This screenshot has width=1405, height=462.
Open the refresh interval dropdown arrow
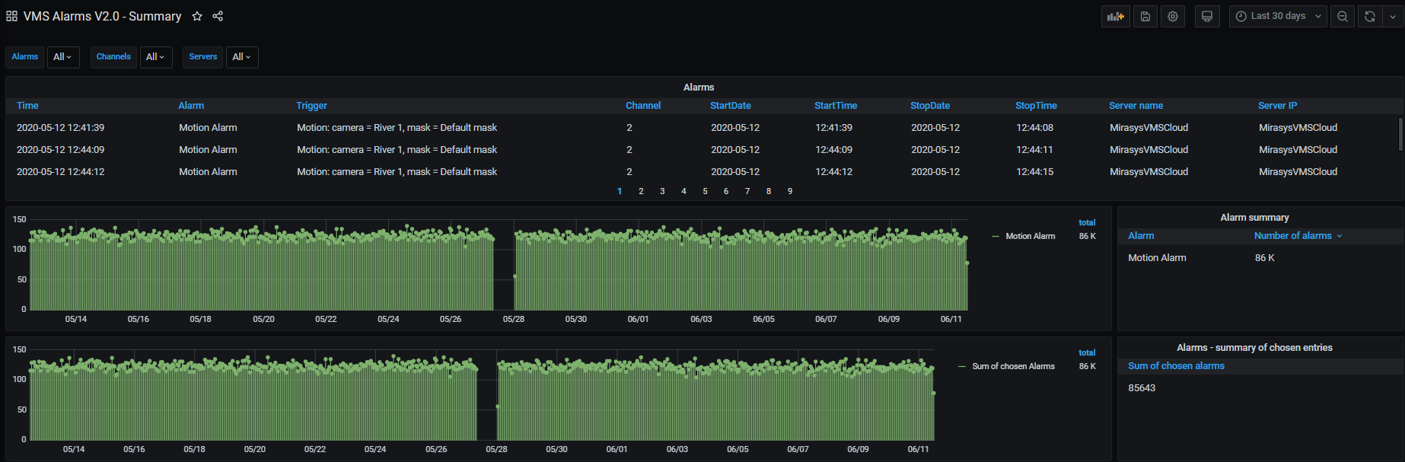tap(1393, 16)
